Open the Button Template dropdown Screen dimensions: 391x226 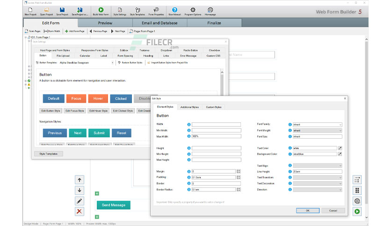click(x=112, y=63)
